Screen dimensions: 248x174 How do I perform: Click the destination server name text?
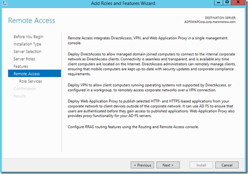click(210, 22)
